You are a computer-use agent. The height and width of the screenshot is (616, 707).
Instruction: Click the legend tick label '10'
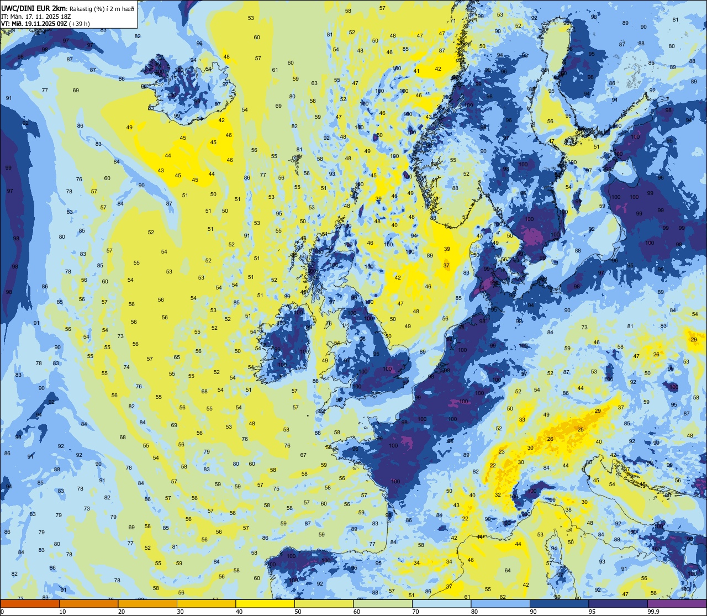click(x=62, y=612)
